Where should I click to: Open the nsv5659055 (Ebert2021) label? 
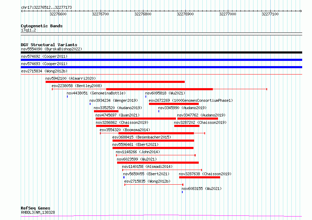pos(146,174)
